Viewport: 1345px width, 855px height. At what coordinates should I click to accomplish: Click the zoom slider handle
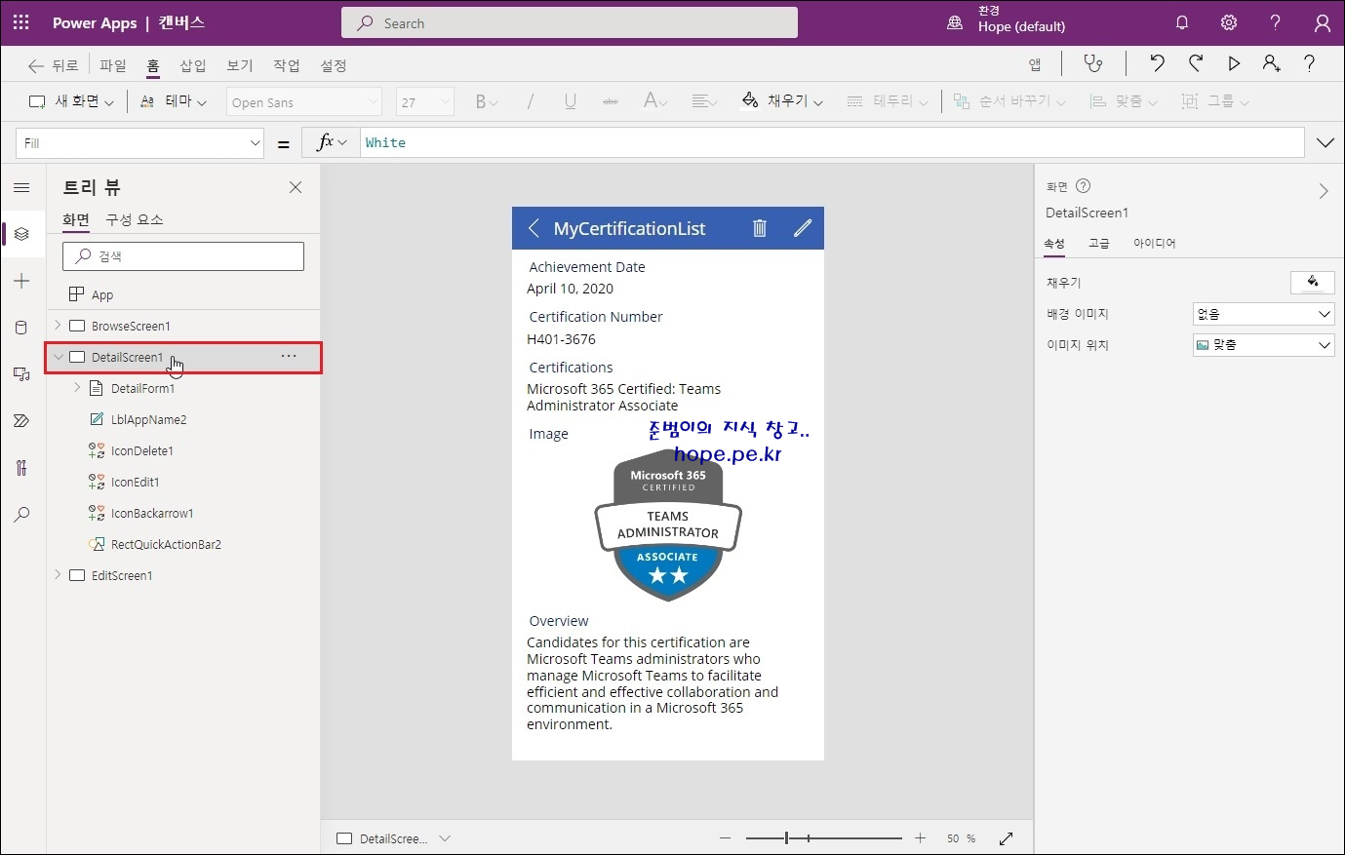coord(786,838)
